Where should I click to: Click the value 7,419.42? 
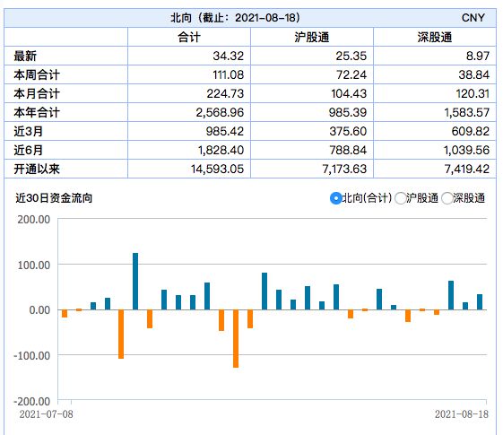pos(467,169)
